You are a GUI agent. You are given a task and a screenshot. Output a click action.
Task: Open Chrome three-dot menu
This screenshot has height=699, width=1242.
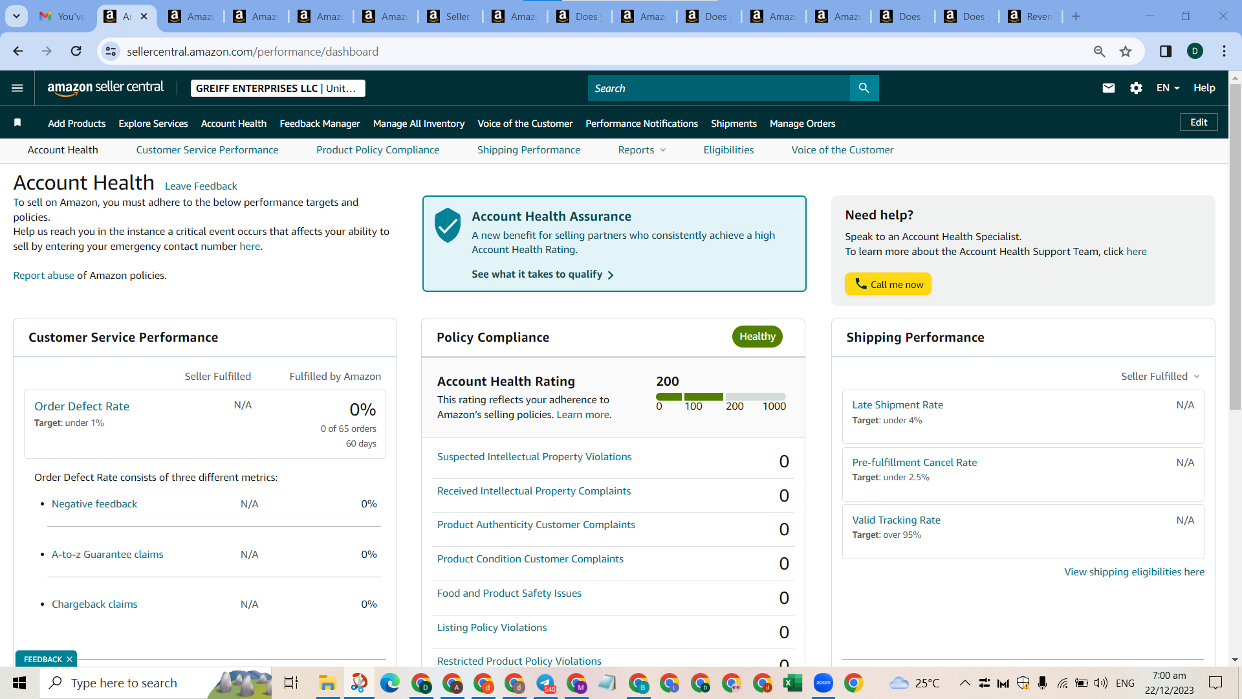(x=1224, y=51)
